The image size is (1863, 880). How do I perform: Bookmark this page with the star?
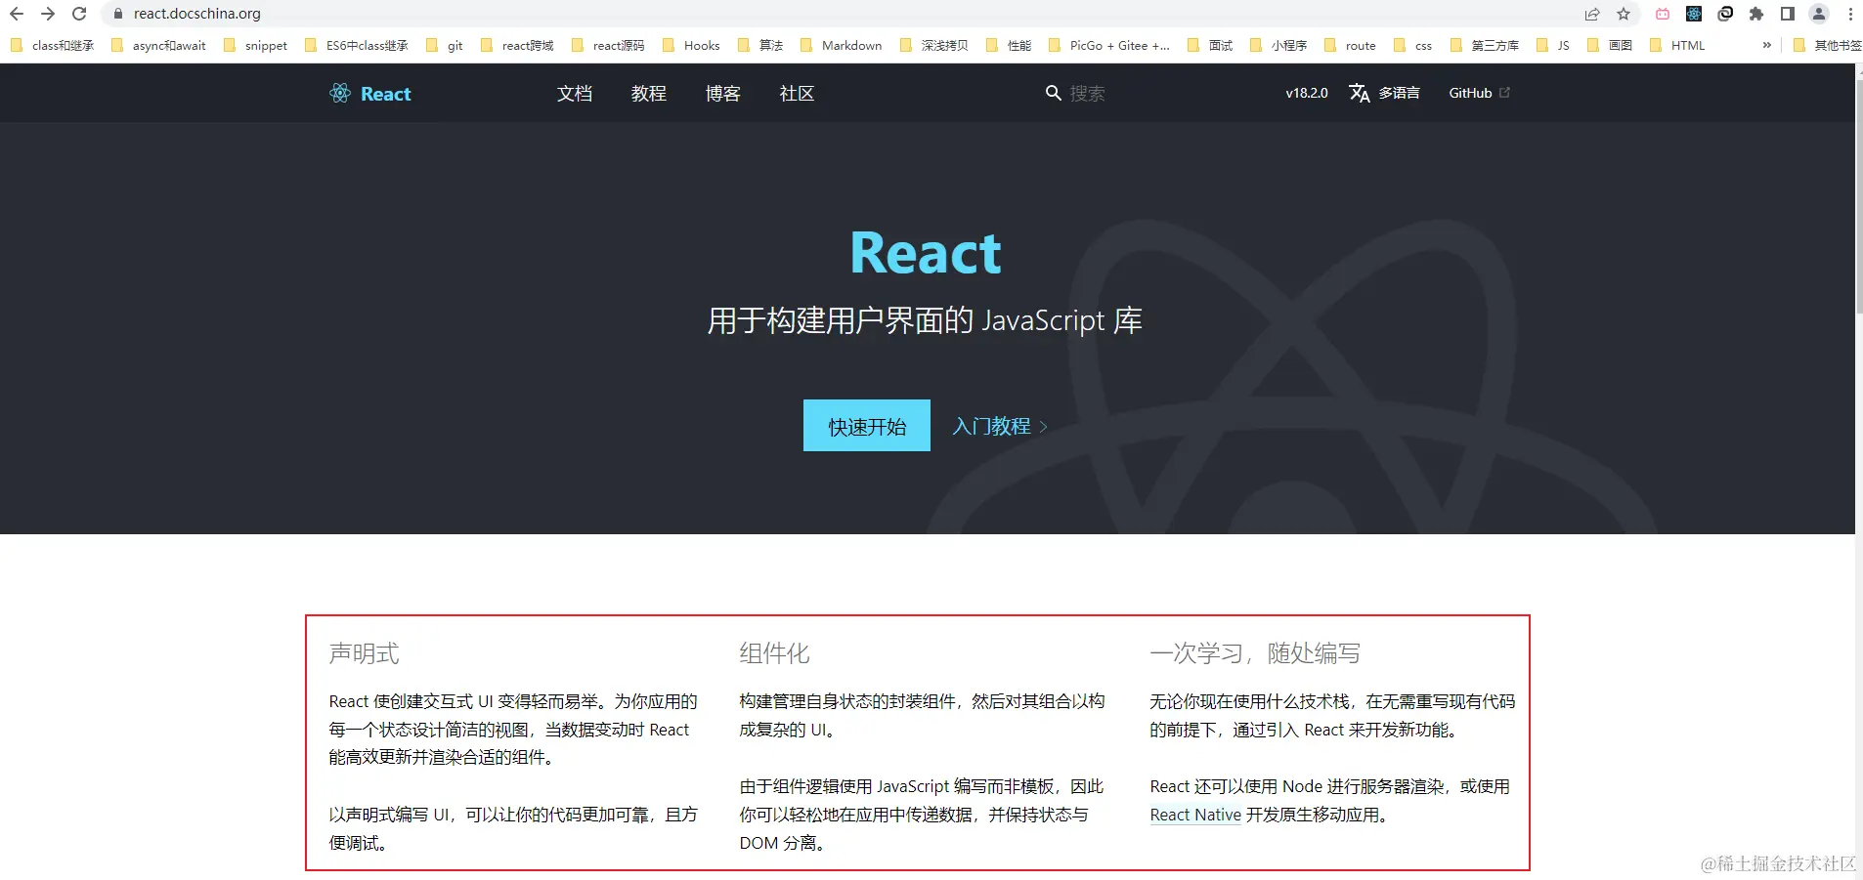tap(1624, 14)
